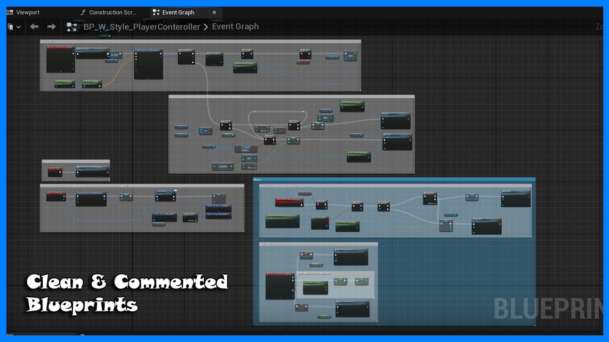Toggle a checkbox pin on Multi Sphere Trace node
The image size is (609, 342).
[136, 67]
